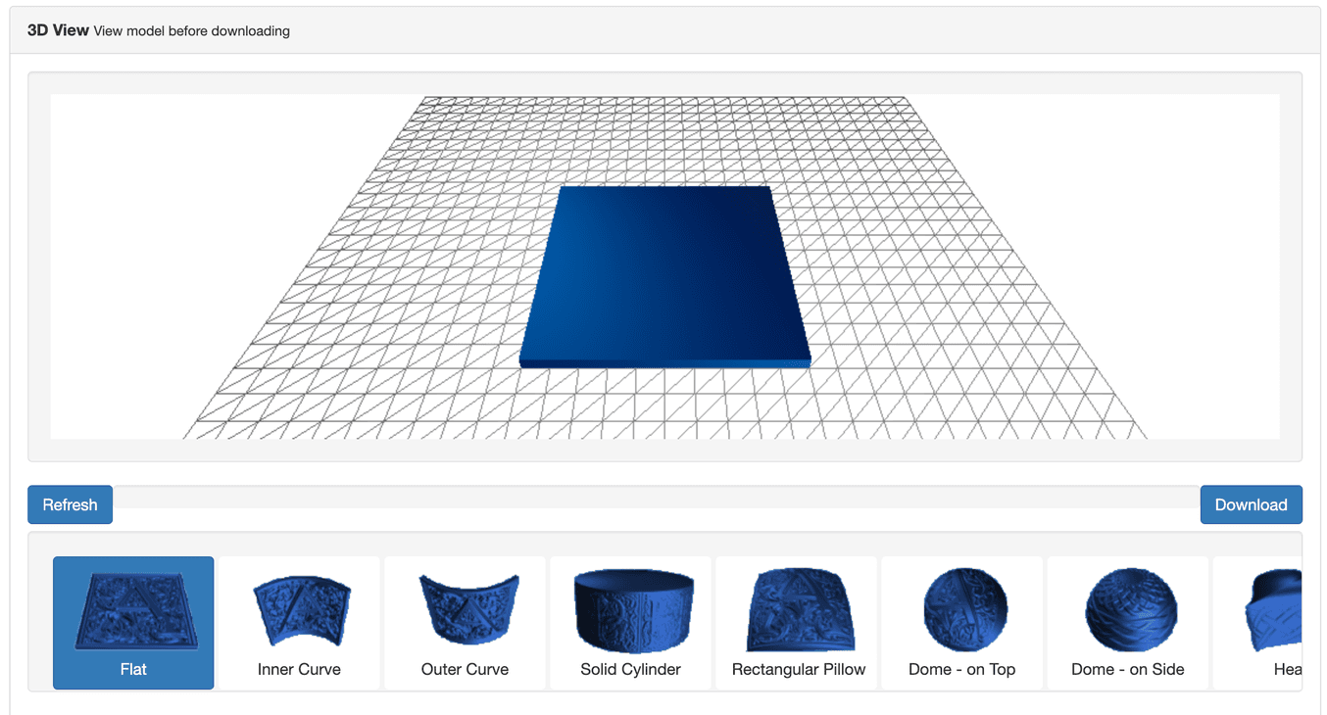Click the progress bar beside Refresh
The height and width of the screenshot is (715, 1327).
point(655,498)
